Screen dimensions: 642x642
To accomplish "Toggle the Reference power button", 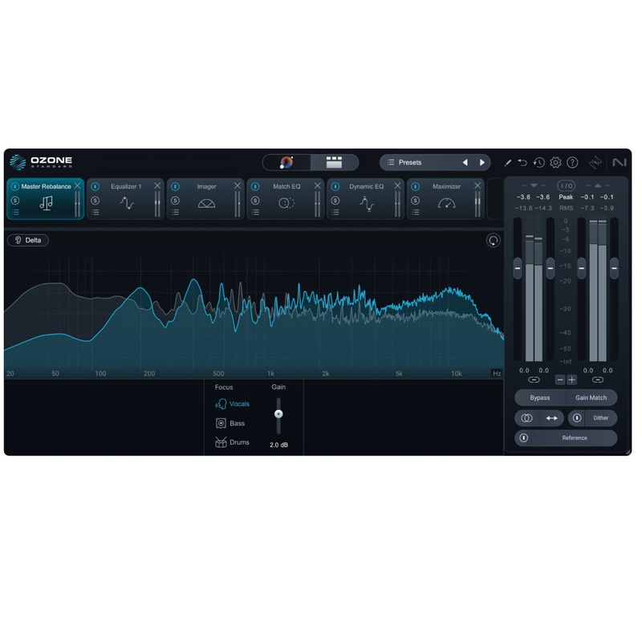I will point(524,438).
